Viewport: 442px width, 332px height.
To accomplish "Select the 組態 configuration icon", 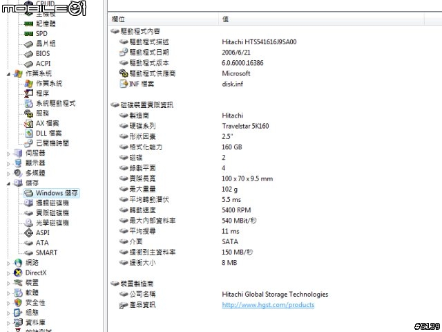I will pos(18,313).
